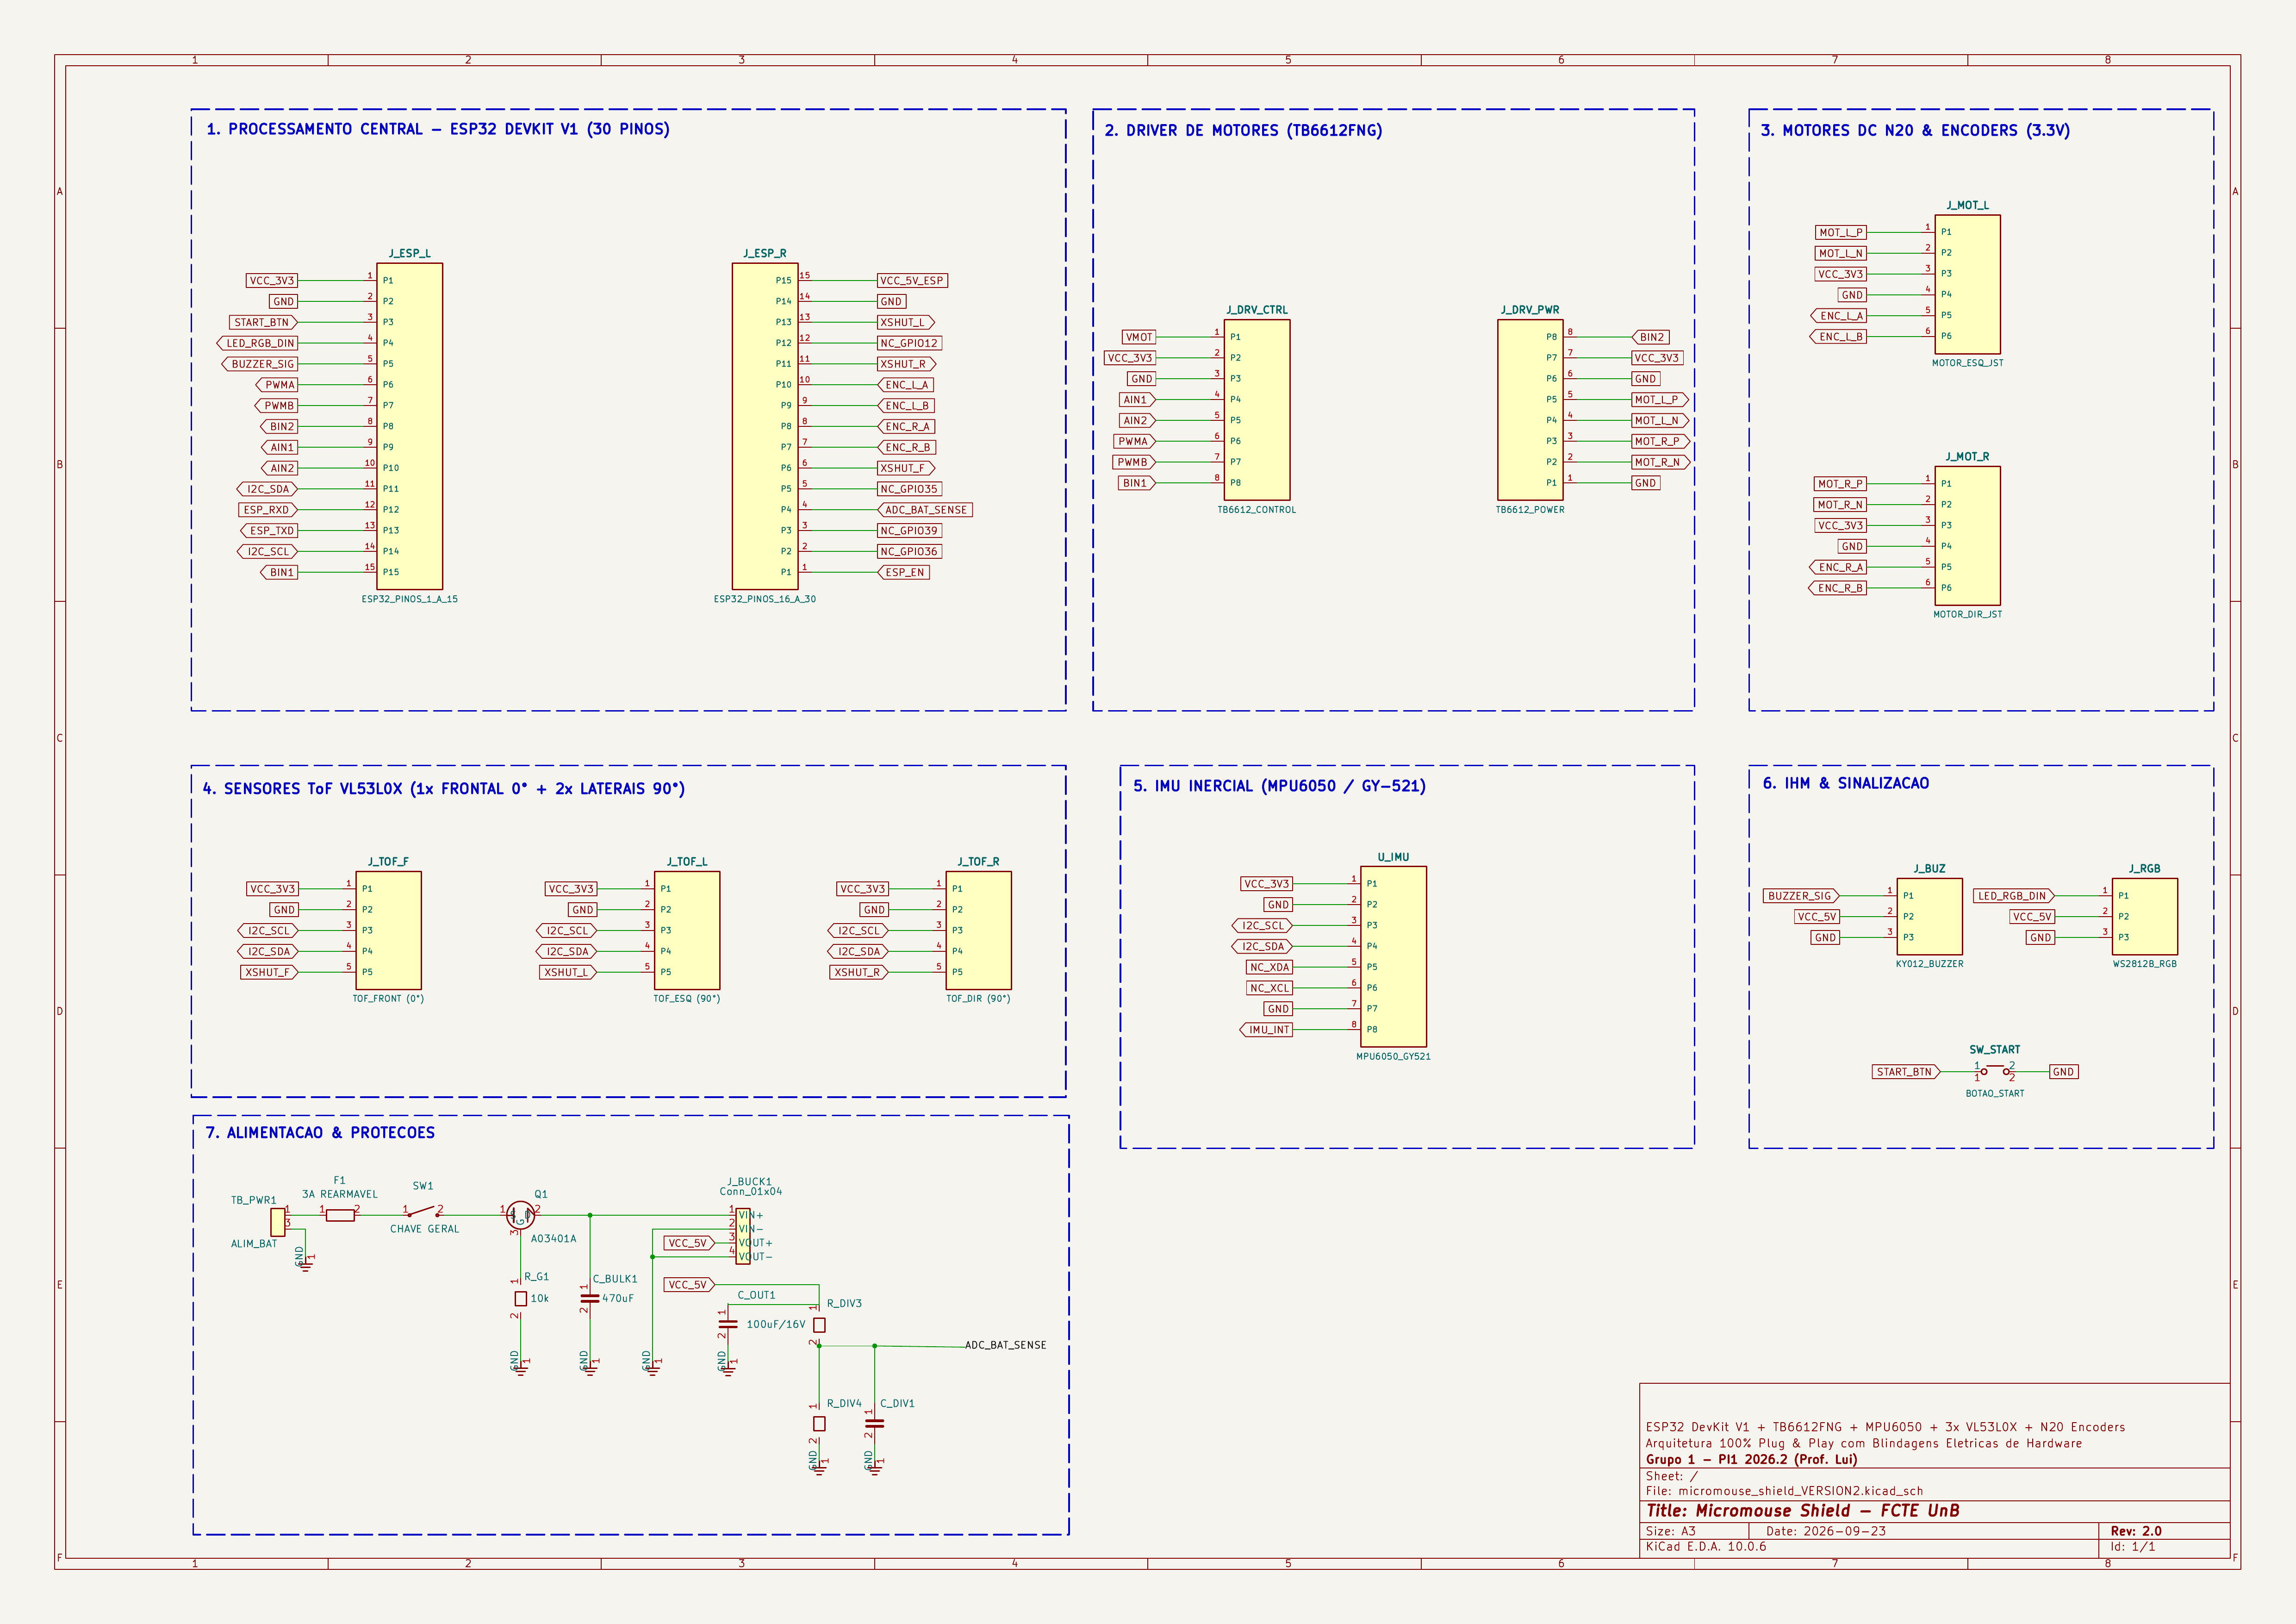Click the NC_GPIO39 net label

909,531
